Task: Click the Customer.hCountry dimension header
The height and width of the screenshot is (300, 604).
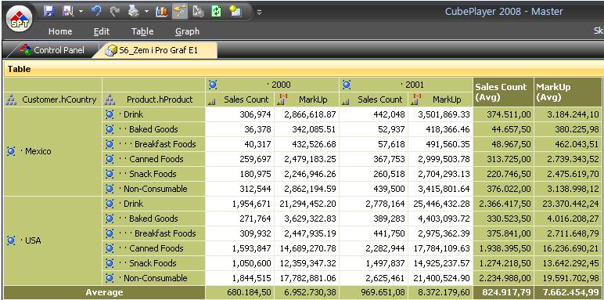Action: [52, 99]
